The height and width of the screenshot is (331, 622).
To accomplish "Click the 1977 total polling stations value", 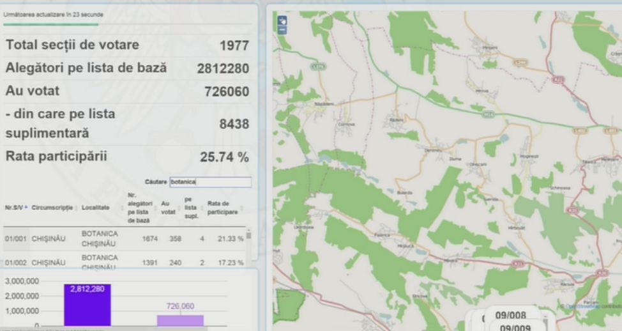I will click(234, 45).
